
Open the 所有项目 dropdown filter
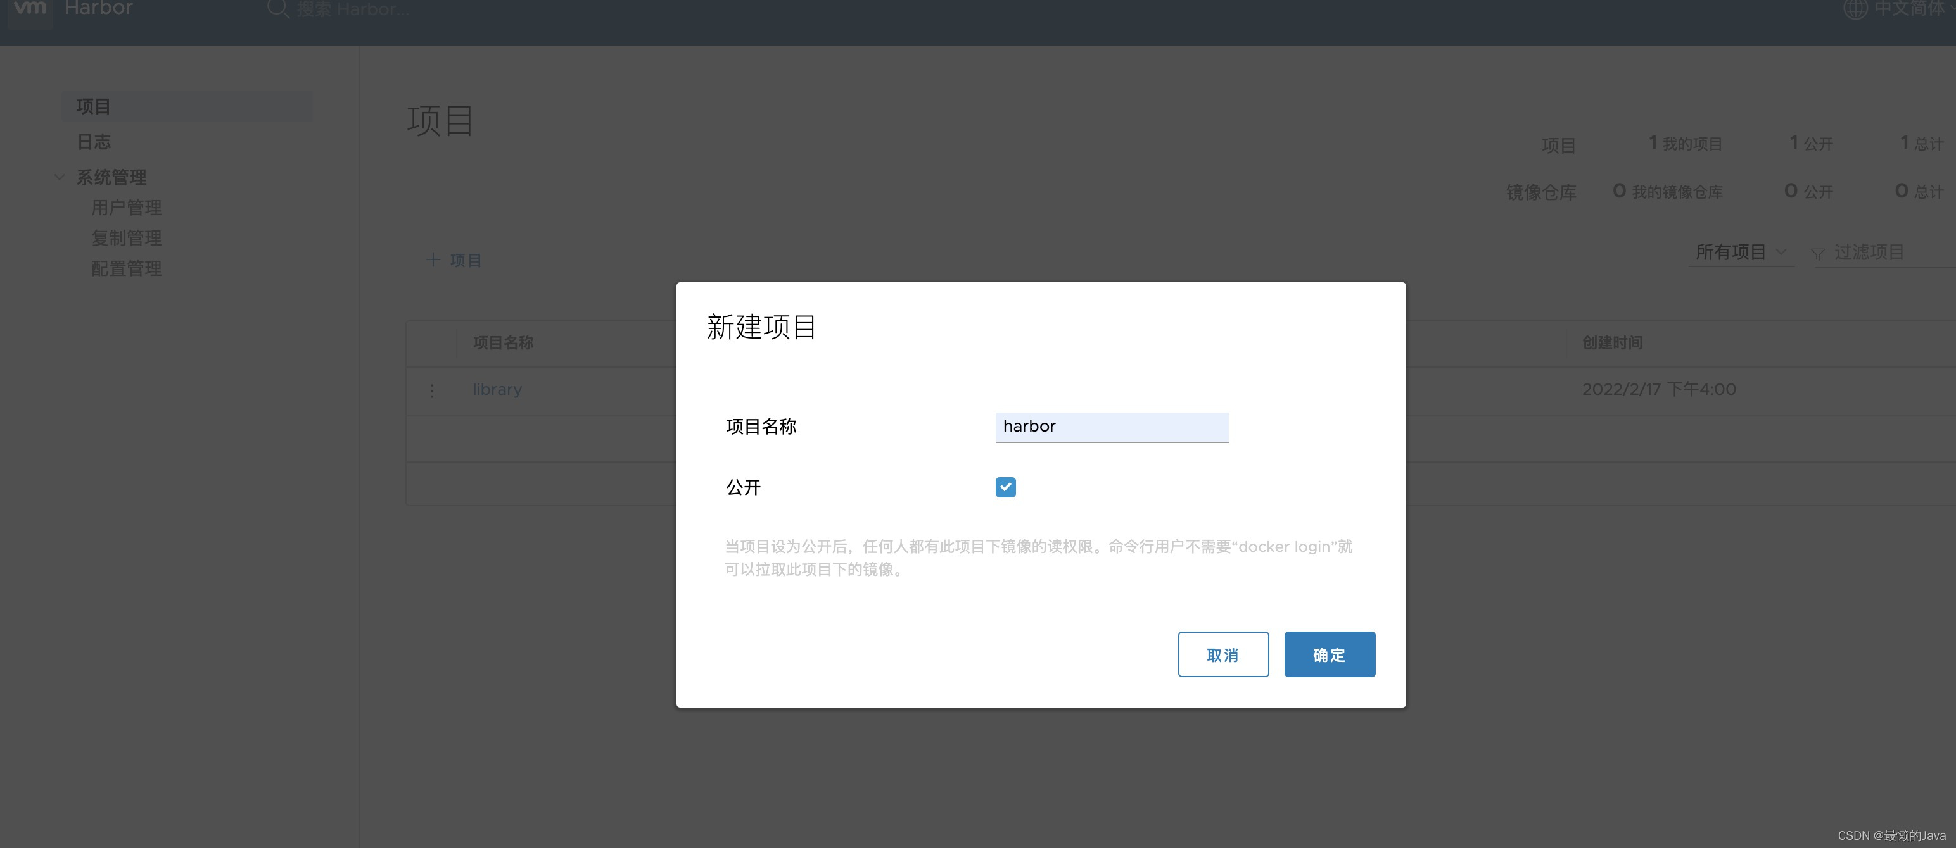point(1741,252)
